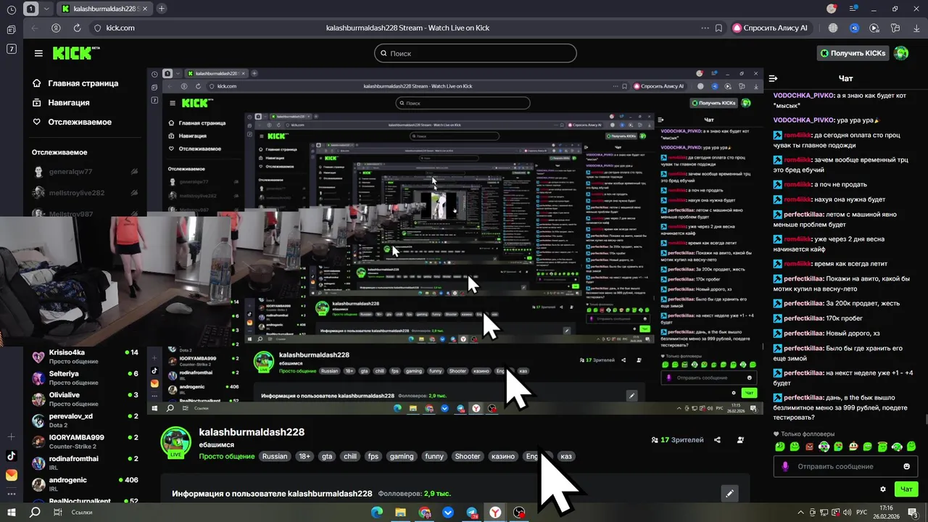Screen dimensions: 928x522
Task: Select the 18+ tag under the channel name
Action: click(304, 457)
